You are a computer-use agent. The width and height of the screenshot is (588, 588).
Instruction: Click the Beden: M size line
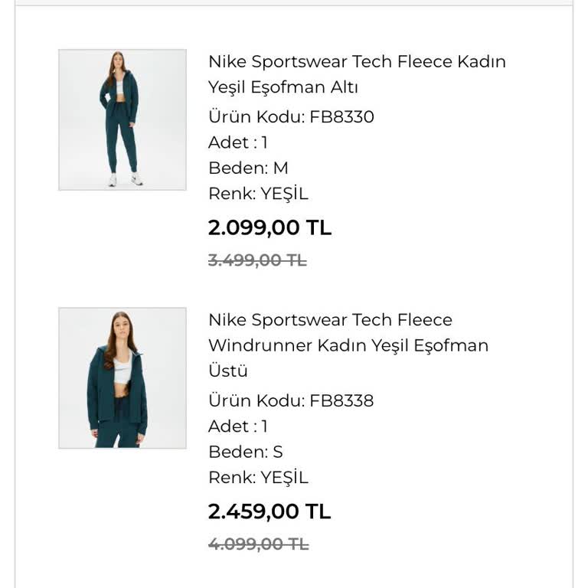(x=248, y=168)
